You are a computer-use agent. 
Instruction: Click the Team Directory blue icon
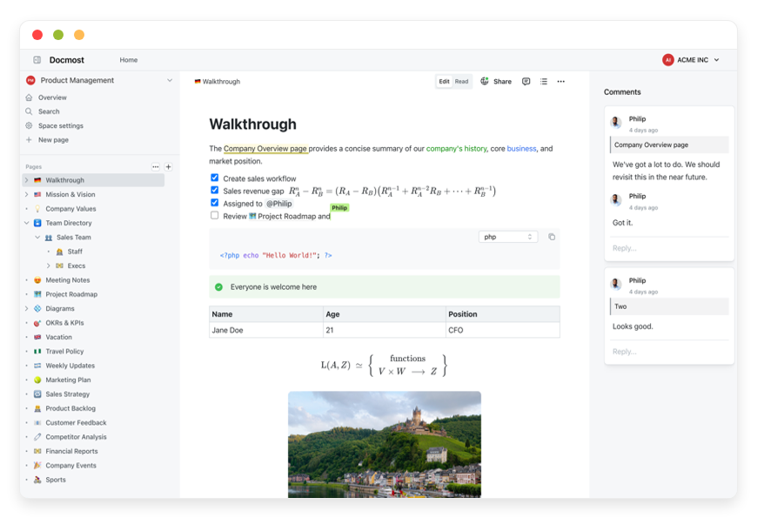click(x=37, y=223)
